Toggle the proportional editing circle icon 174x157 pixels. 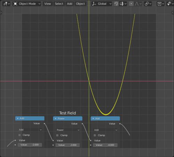coord(131,4)
